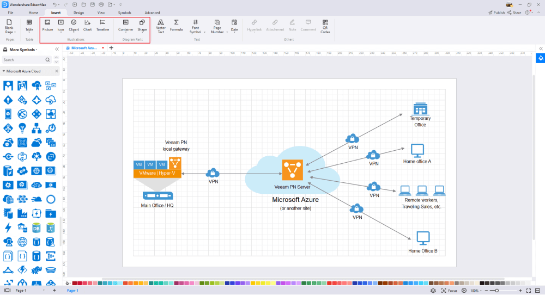The width and height of the screenshot is (545, 295).
Task: Click the Undo arrow in title bar
Action: 55,4
